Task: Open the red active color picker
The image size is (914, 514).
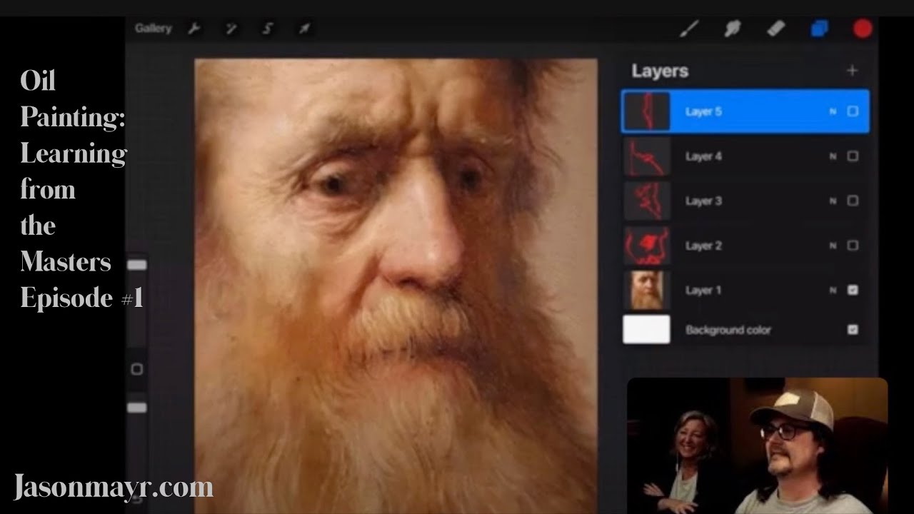Action: (863, 29)
